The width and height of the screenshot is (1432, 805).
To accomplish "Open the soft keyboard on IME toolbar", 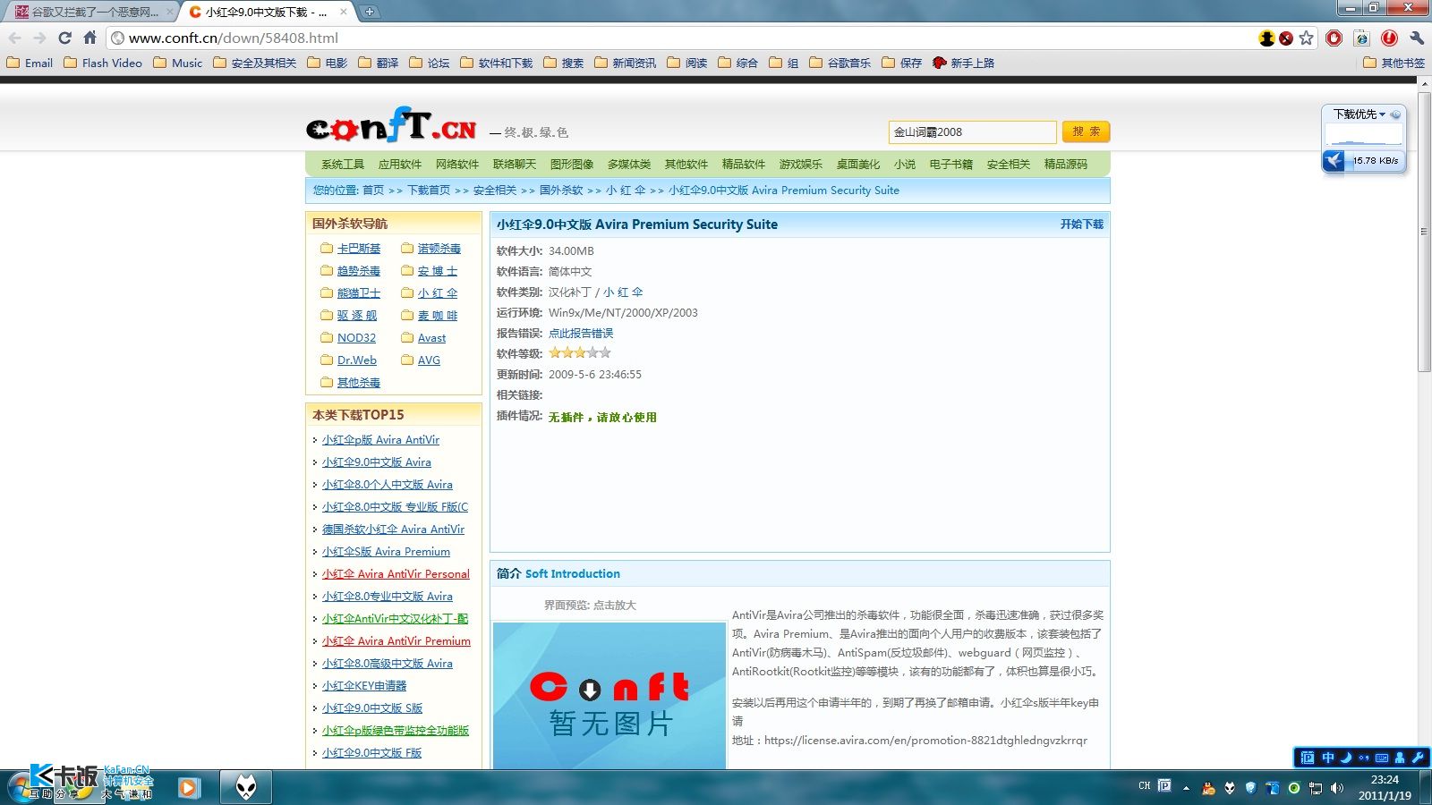I will (x=1382, y=758).
